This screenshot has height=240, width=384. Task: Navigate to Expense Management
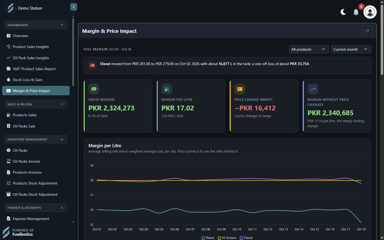click(x=36, y=219)
